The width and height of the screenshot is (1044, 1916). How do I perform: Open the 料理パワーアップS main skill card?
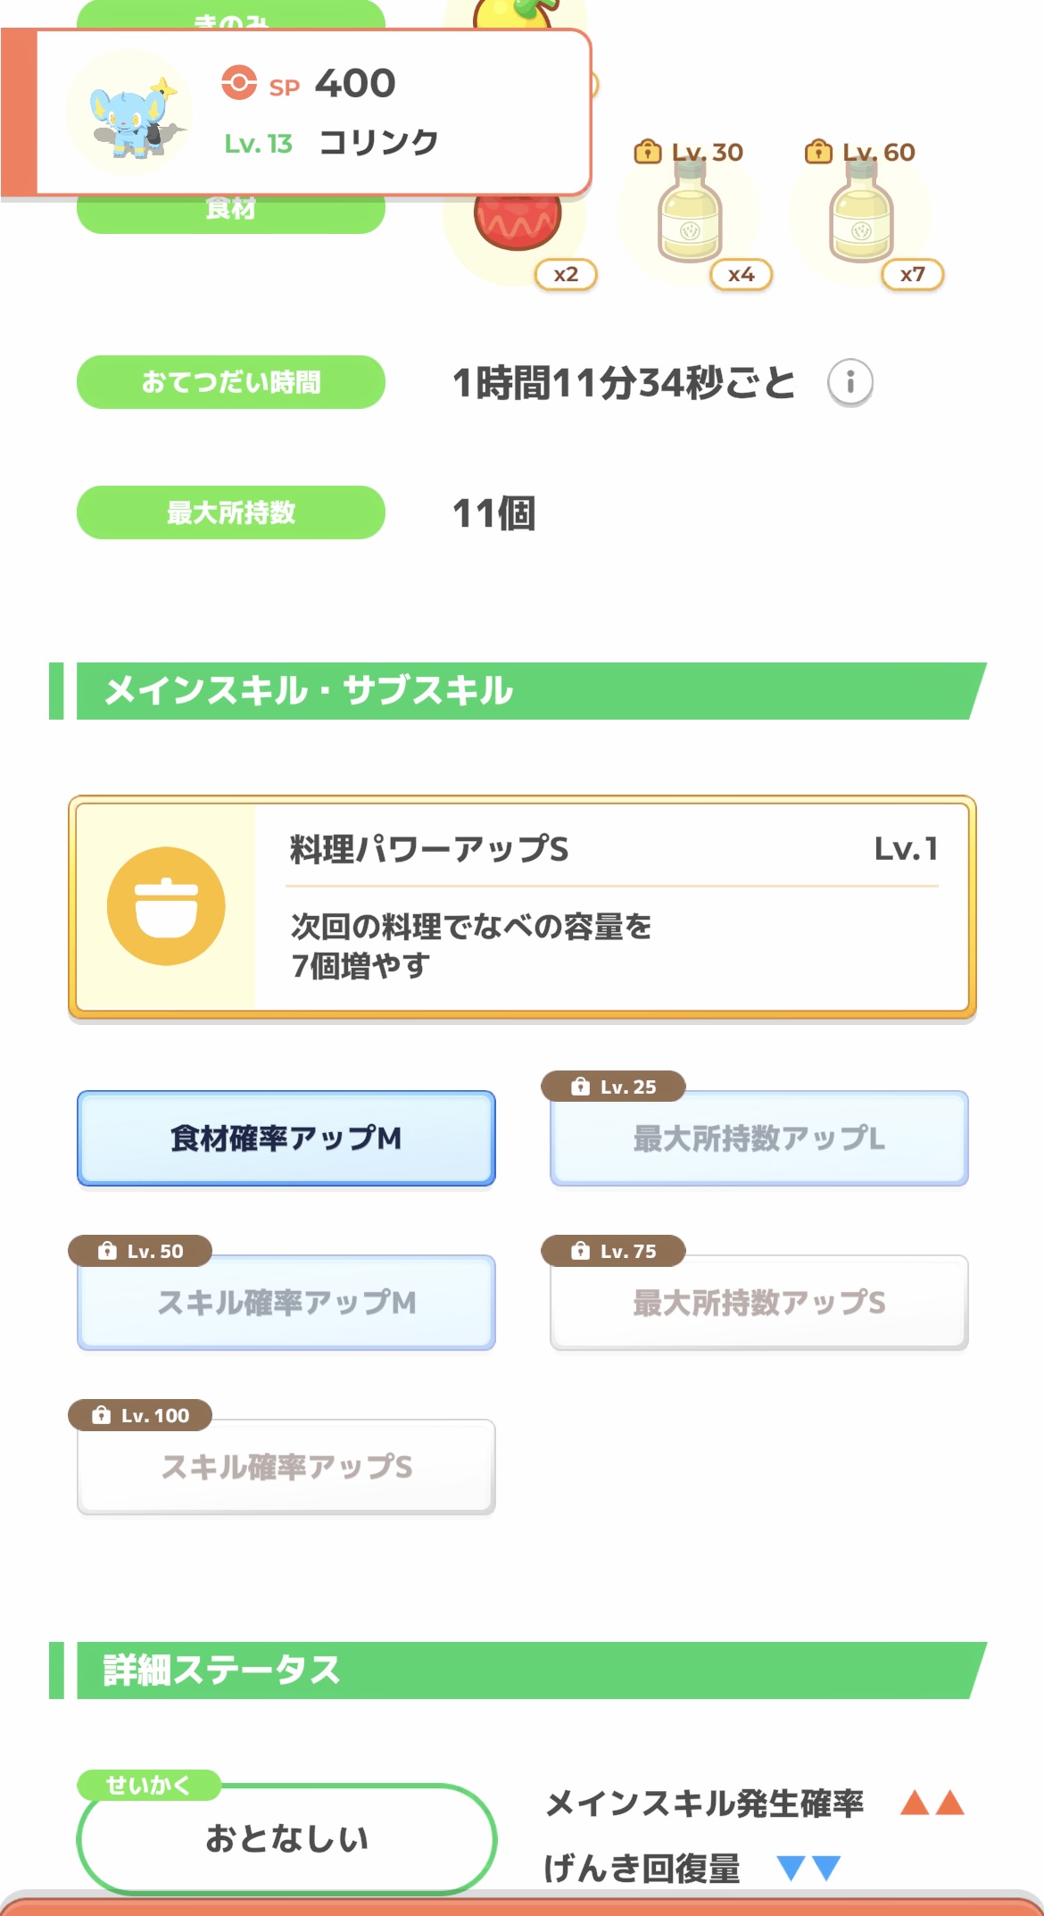(x=522, y=906)
